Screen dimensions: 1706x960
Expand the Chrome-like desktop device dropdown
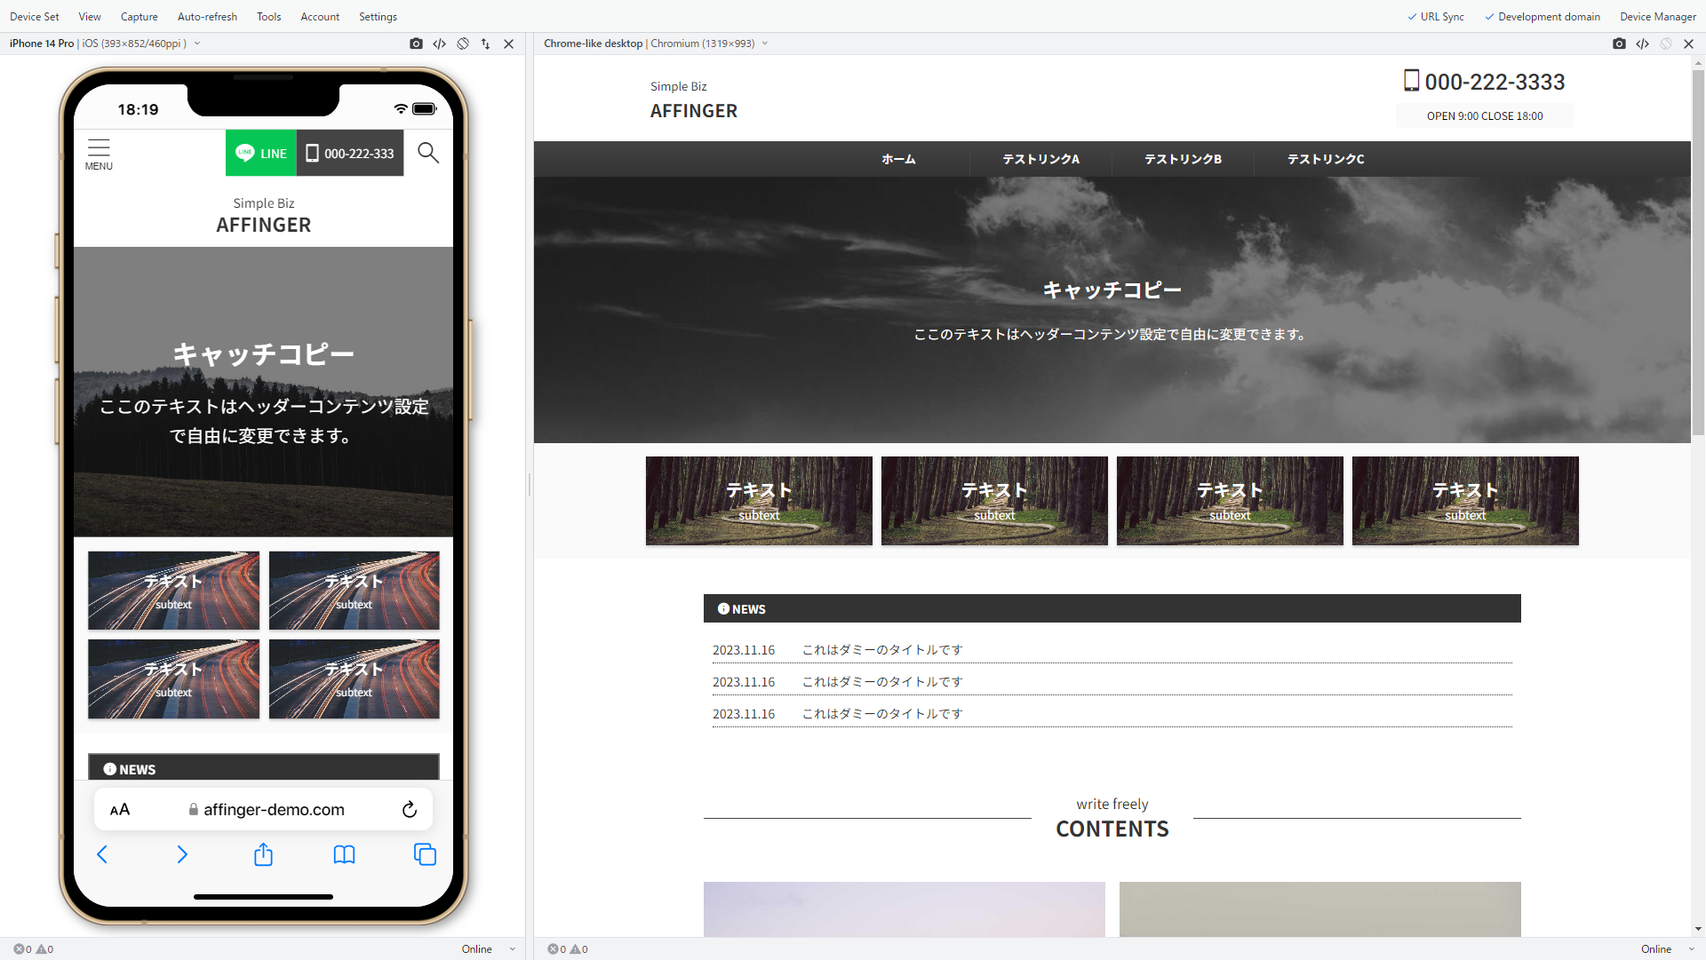coord(765,44)
